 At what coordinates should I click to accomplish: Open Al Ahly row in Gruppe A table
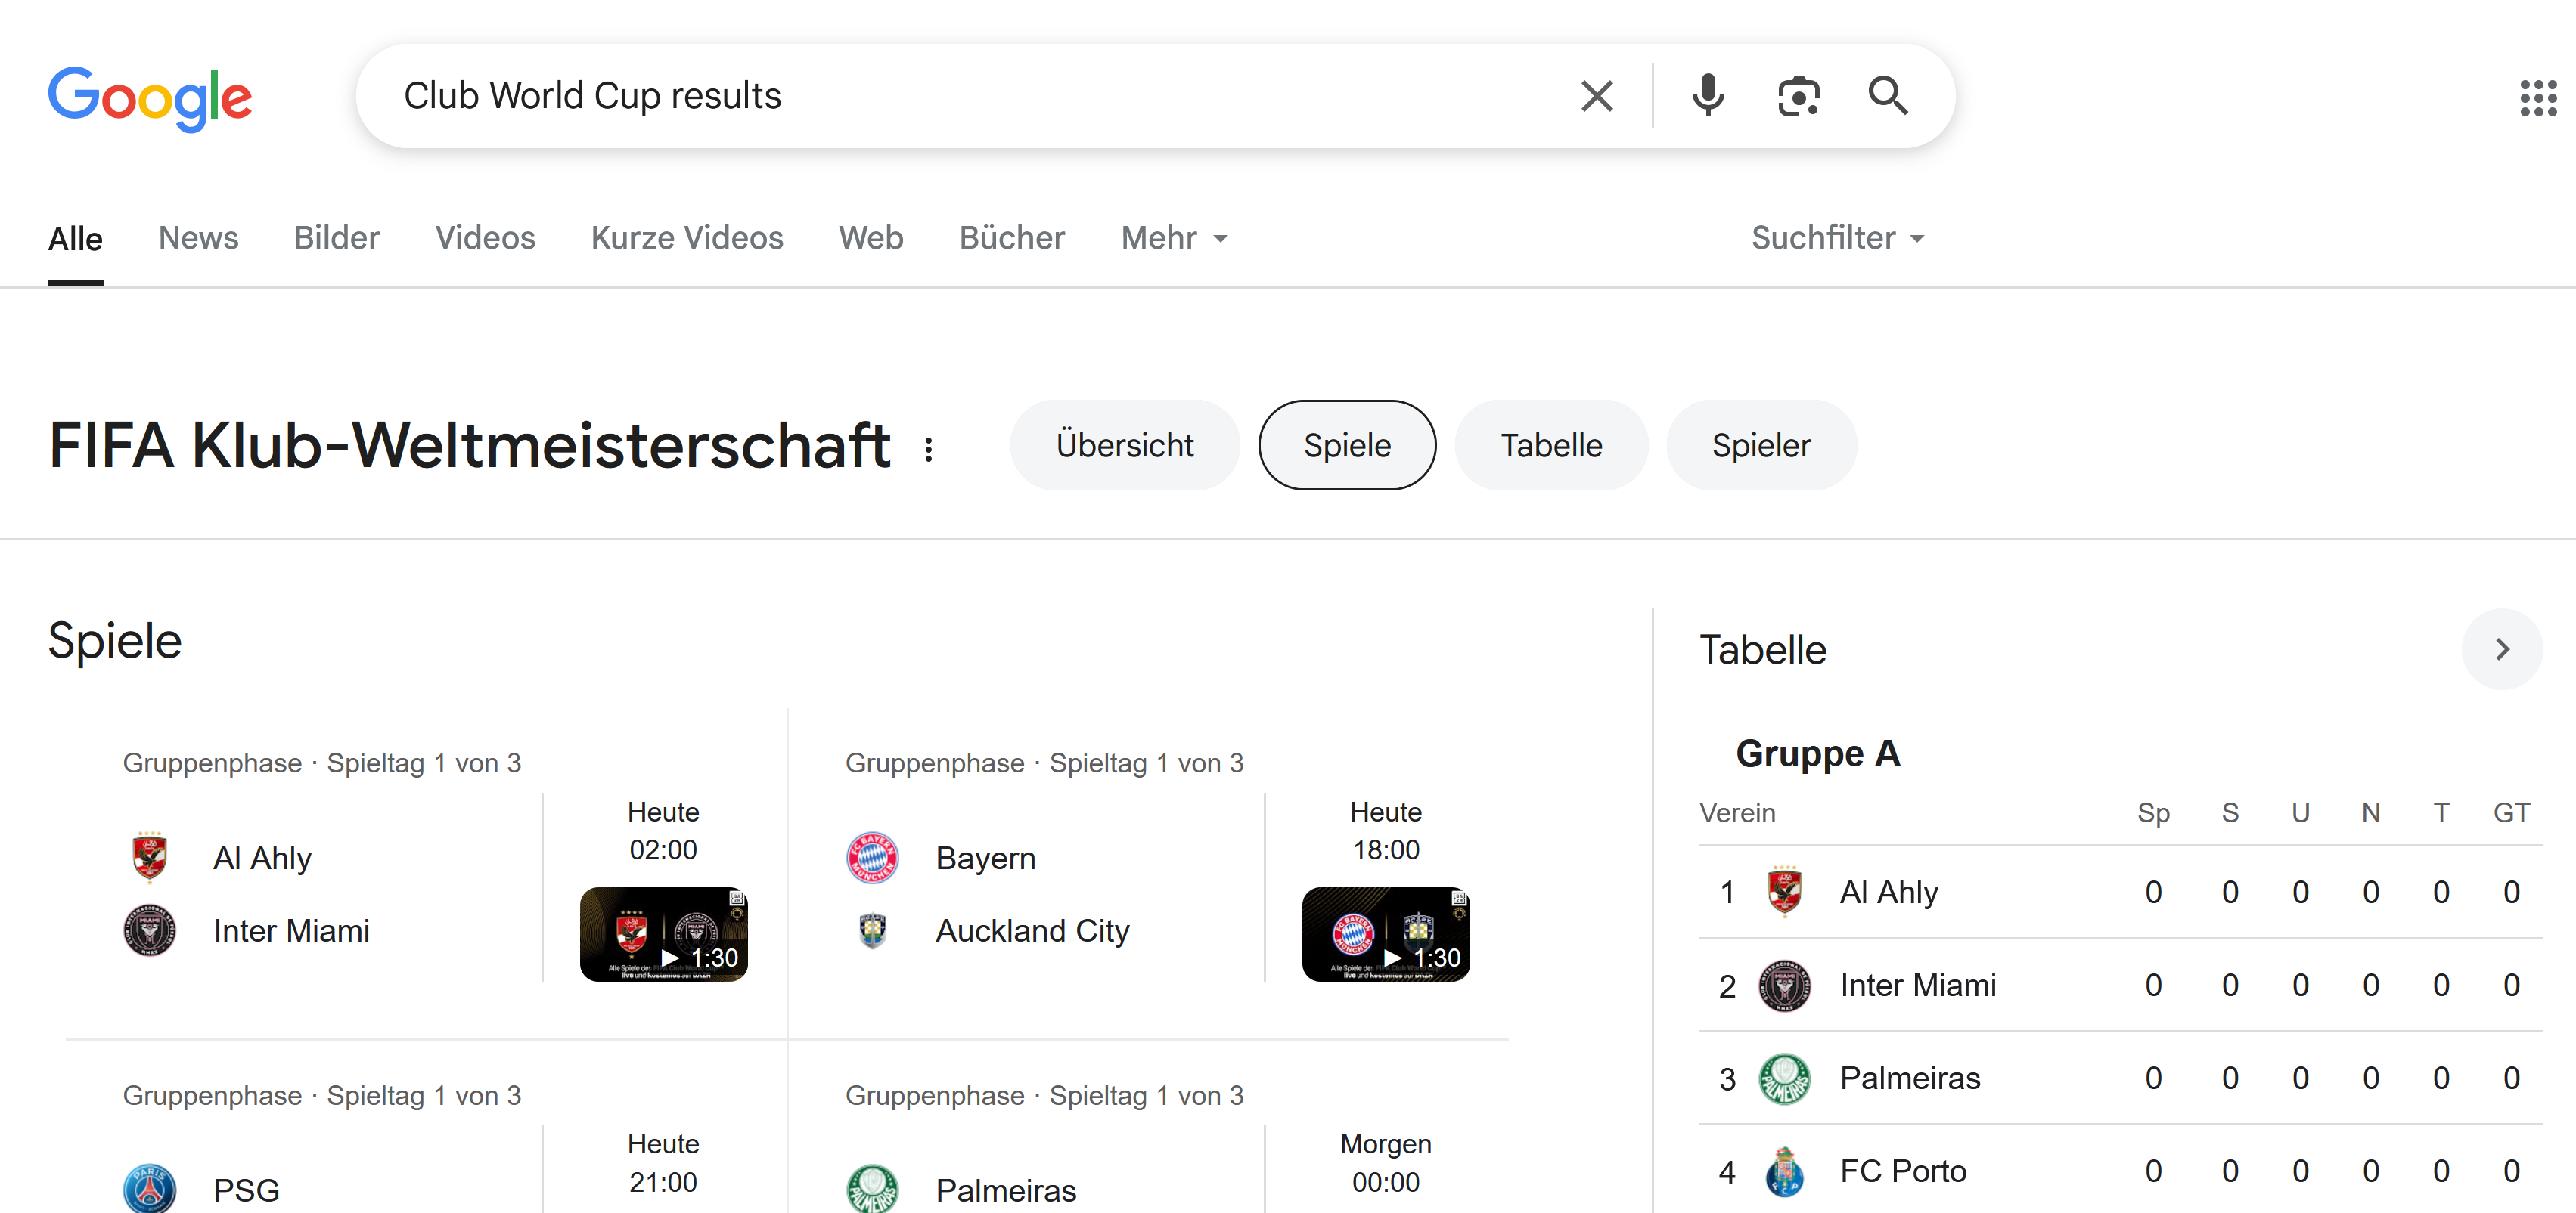click(x=2121, y=891)
